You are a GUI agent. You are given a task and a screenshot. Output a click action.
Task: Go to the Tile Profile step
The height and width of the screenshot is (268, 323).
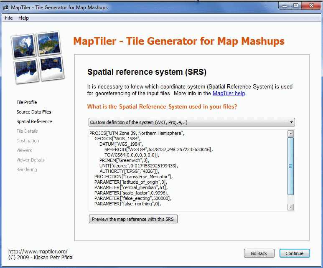pos(27,102)
